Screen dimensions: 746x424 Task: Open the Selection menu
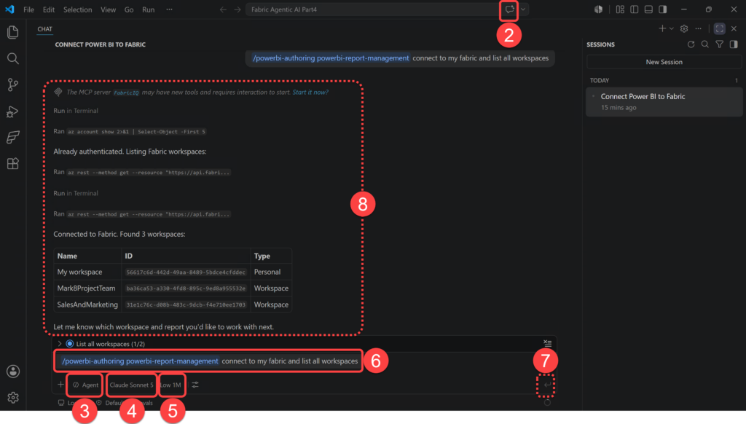point(77,9)
